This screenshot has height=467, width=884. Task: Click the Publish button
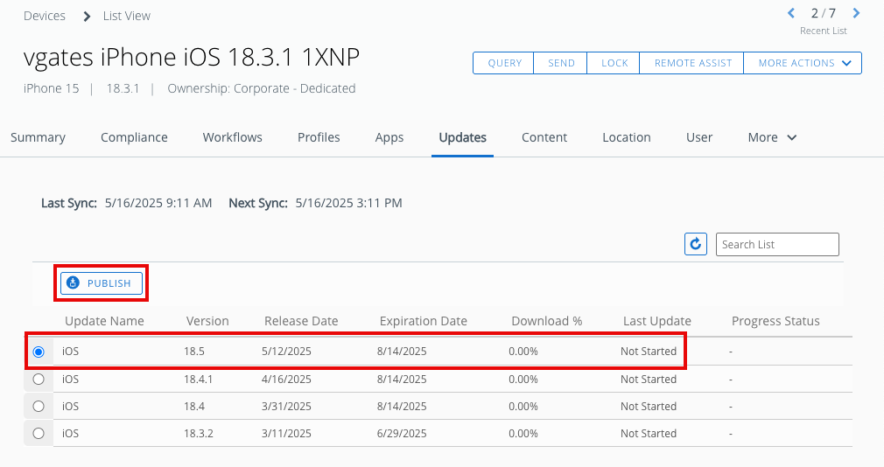click(101, 283)
